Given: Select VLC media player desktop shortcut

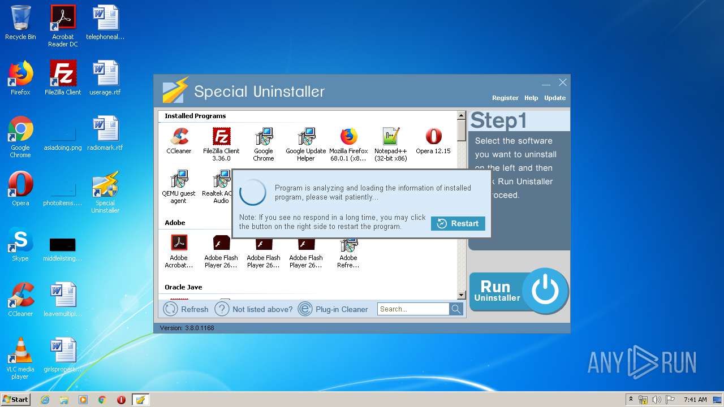Looking at the screenshot, I should (x=20, y=358).
